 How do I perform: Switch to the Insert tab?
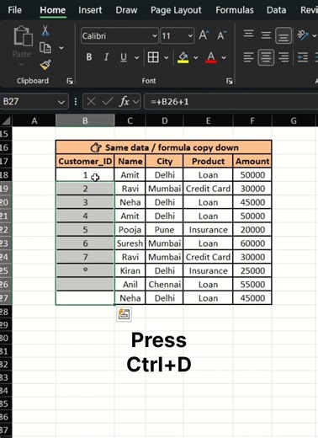(x=90, y=10)
